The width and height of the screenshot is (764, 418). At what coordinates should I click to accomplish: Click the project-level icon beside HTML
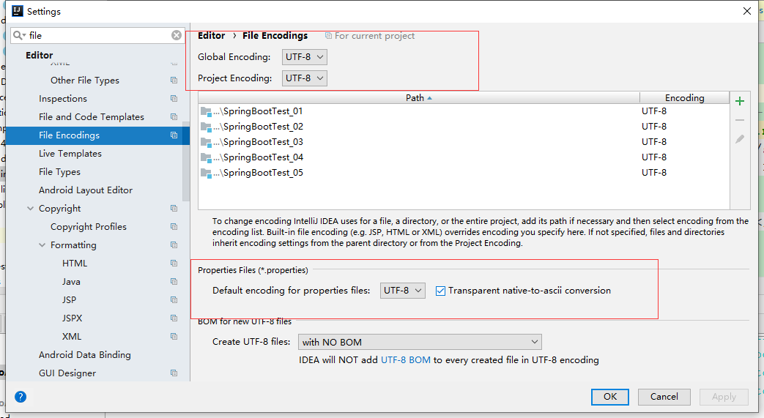(174, 263)
